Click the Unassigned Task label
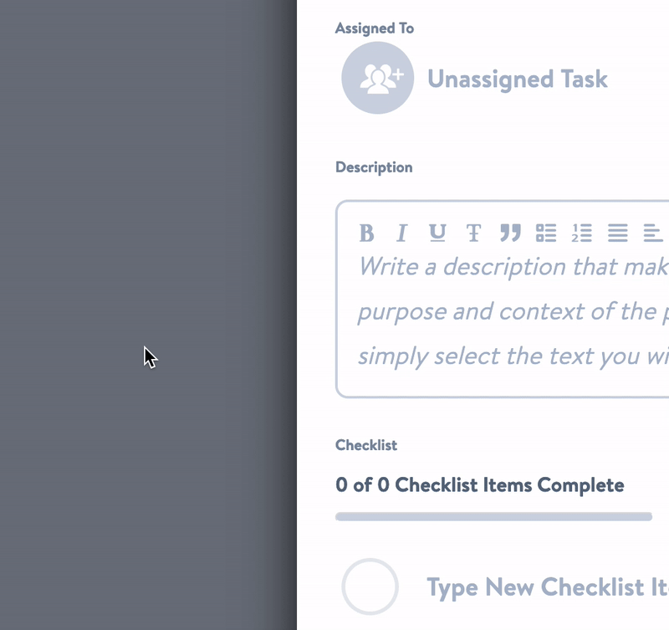The width and height of the screenshot is (669, 630). coord(518,79)
